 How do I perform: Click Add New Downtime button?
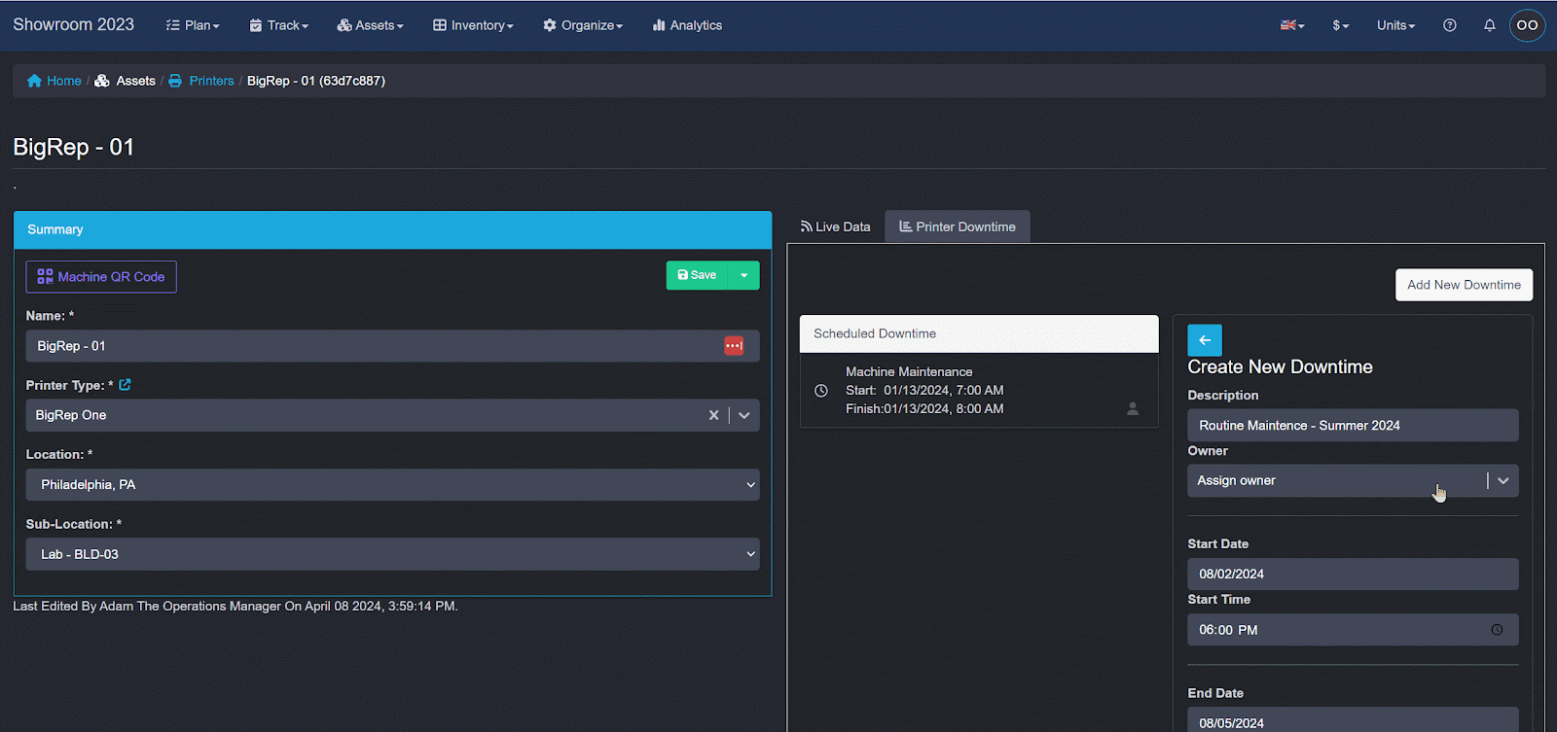[1464, 285]
